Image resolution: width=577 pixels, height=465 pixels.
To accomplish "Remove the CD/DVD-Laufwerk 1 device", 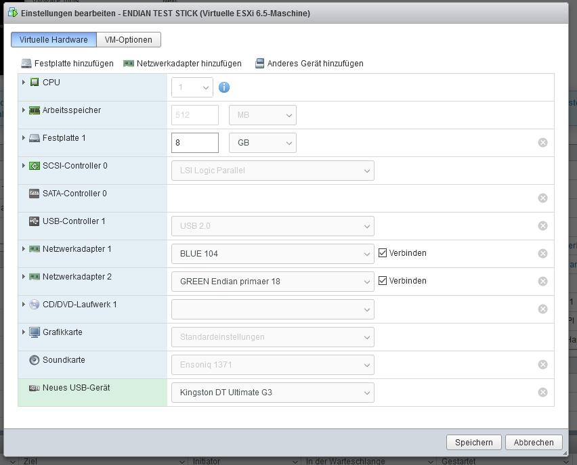I will click(x=542, y=309).
